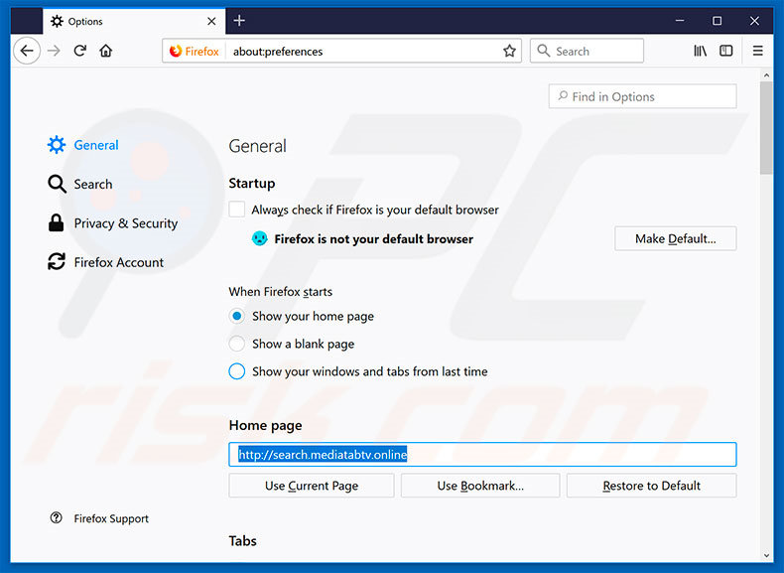Enable always check default browser checkbox
This screenshot has width=784, height=573.
click(237, 210)
